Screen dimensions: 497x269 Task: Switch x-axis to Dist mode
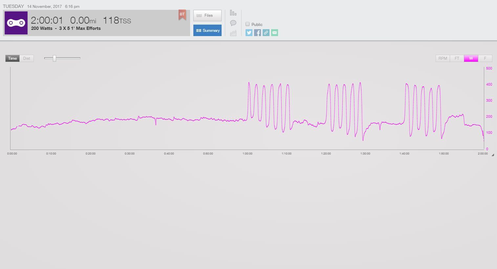click(x=27, y=58)
